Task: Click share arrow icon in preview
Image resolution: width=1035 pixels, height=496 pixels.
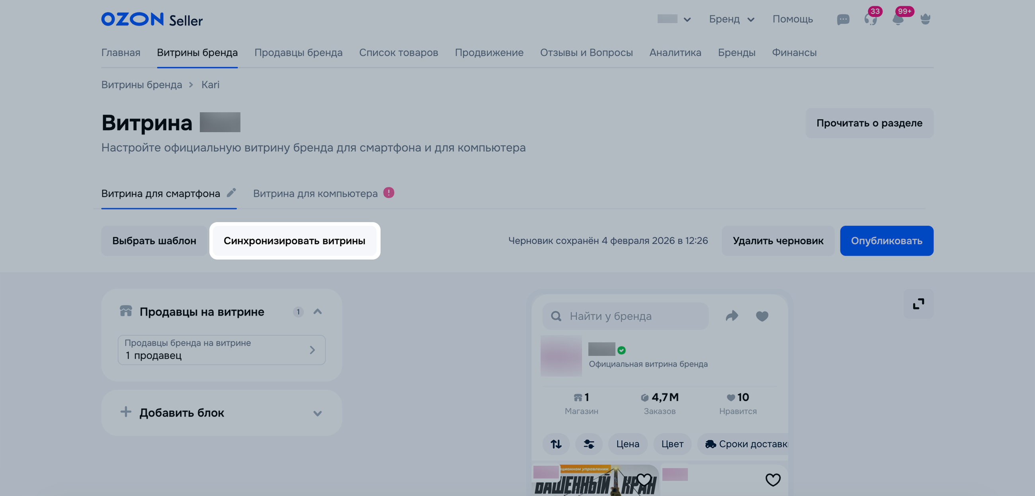Action: tap(732, 316)
